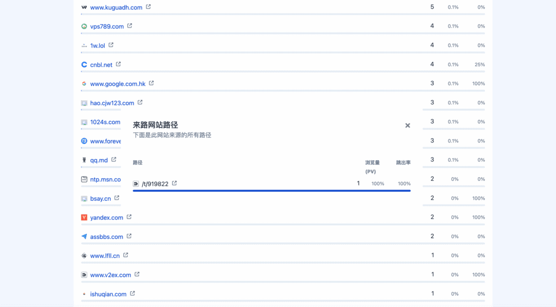Click the 100% bounce rate for yandex.com
Image resolution: width=556 pixels, height=307 pixels.
(x=478, y=217)
